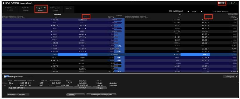Expand the Strategieën dropdown arrow
Viewport: 240px width, 99px height.
pos(237,77)
